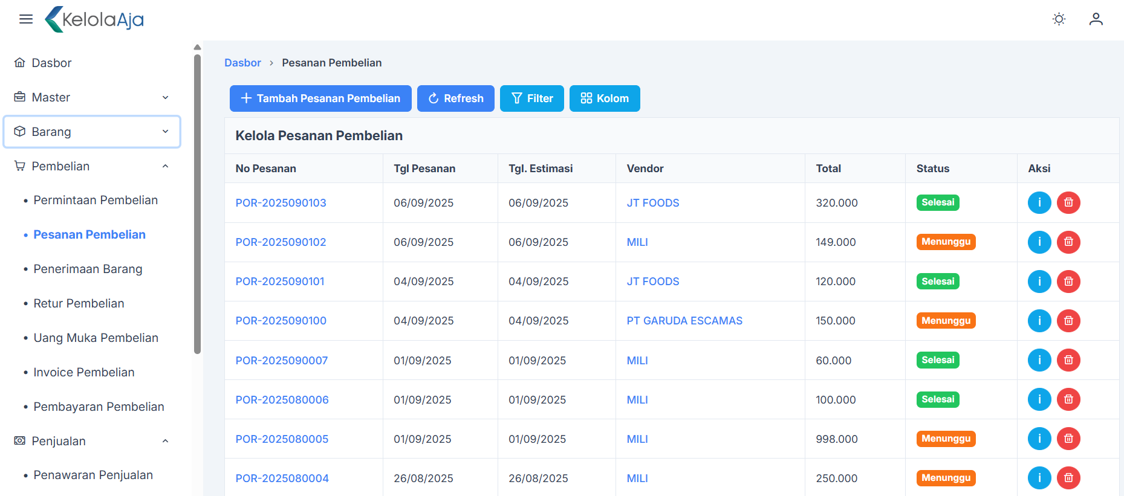Show details of order POR-2025090100
The width and height of the screenshot is (1124, 496).
tap(1039, 321)
